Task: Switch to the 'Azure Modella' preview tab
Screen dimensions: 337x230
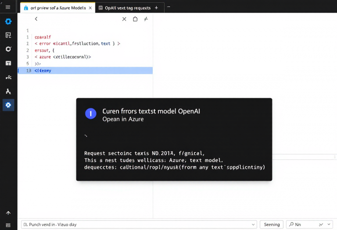Action: [x=55, y=8]
